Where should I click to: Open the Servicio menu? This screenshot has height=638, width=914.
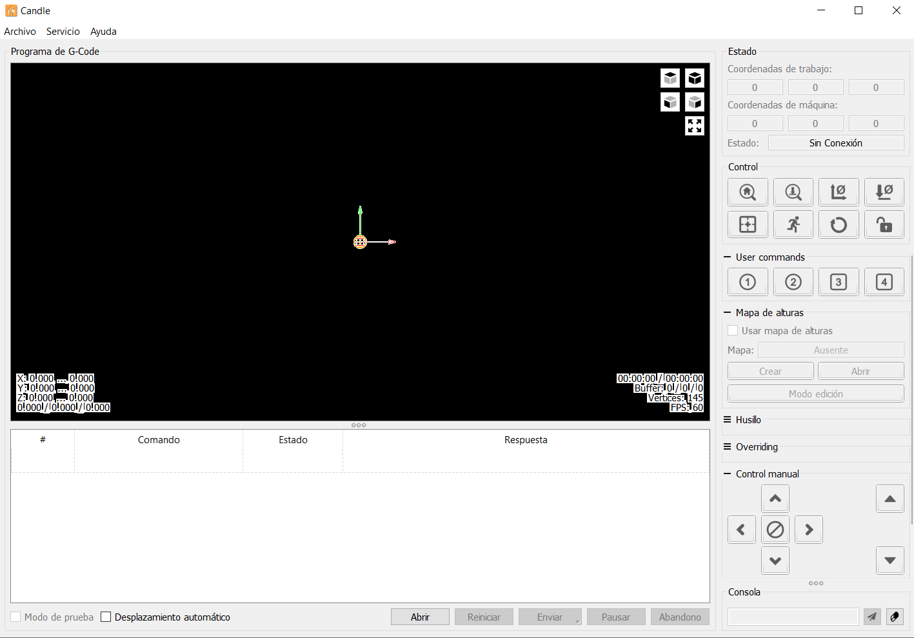pyautogui.click(x=63, y=31)
